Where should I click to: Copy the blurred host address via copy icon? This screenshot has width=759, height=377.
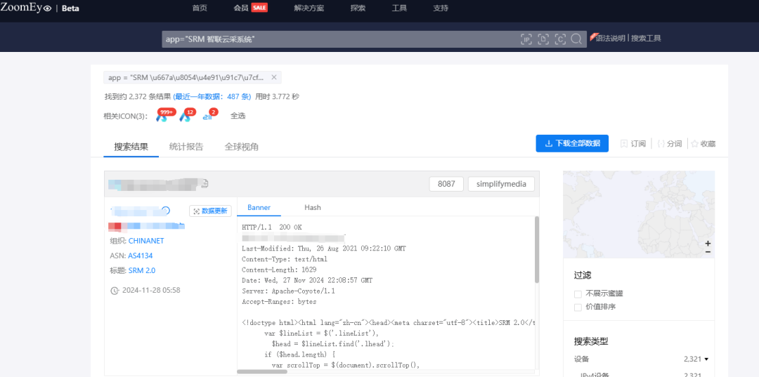click(x=205, y=184)
